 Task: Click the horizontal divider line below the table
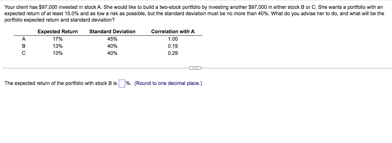click(x=95, y=68)
